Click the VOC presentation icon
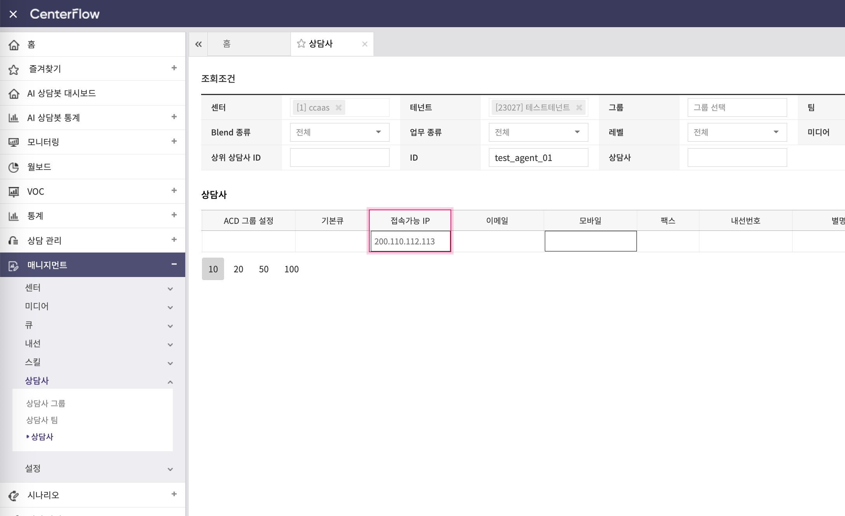This screenshot has height=516, width=845. 14,192
